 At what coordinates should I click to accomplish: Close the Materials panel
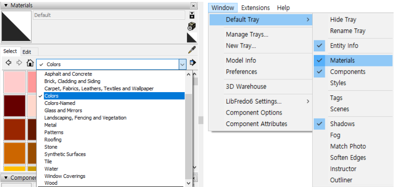(193, 5)
